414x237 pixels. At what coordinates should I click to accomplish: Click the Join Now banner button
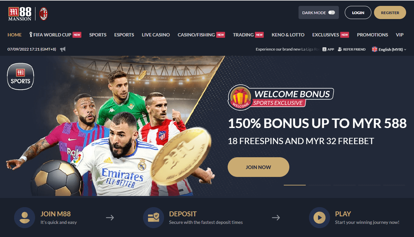[259, 167]
